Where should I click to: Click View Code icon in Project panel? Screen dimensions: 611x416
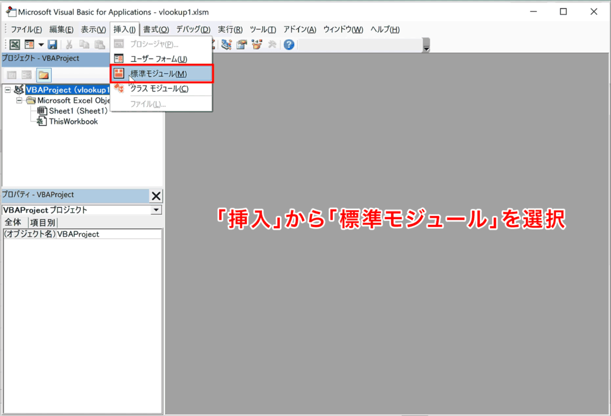click(12, 75)
